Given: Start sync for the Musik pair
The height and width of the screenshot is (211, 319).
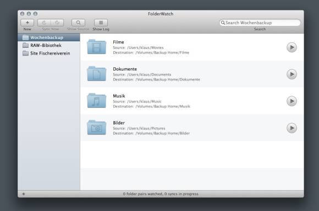Looking at the screenshot, I should click(291, 101).
